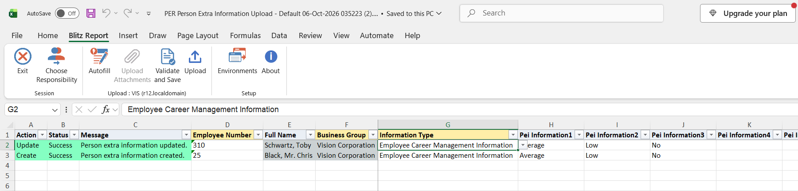Image resolution: width=798 pixels, height=191 pixels.
Task: Open the Pei Information3 filter dropdown
Action: [x=711, y=135]
